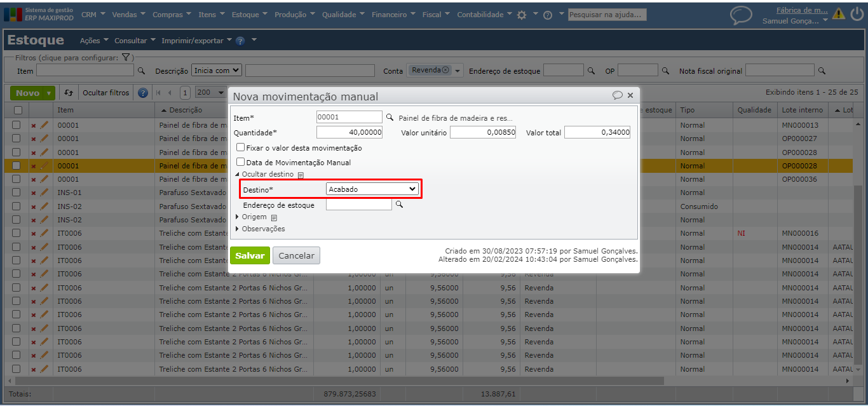Search Item filter with magnifier icon
Image resolution: width=868 pixels, height=406 pixels.
pos(142,71)
